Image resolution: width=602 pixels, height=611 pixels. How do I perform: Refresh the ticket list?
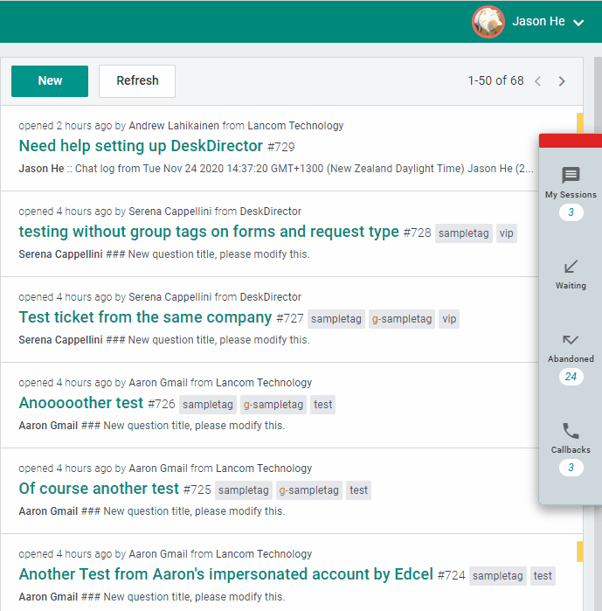(137, 81)
